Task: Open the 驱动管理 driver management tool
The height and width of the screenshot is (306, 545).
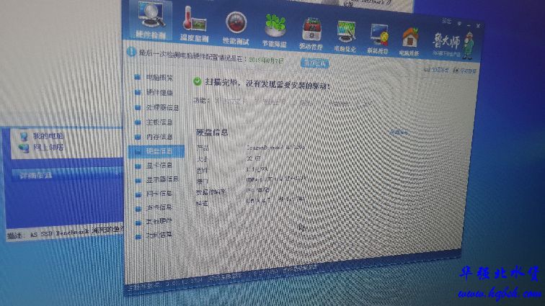Action: coord(311,35)
